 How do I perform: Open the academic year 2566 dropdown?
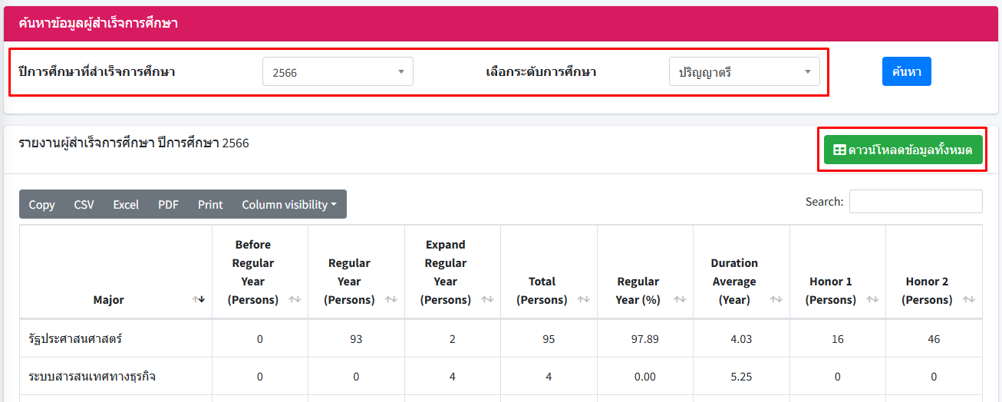338,72
